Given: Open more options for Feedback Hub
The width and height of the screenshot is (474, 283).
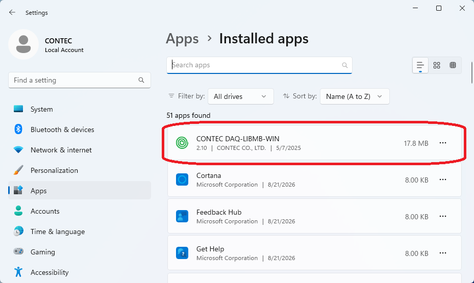Looking at the screenshot, I should click(443, 217).
